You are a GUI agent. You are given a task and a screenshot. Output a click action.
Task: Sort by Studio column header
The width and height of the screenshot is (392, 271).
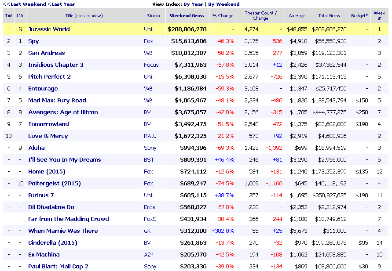click(x=154, y=16)
